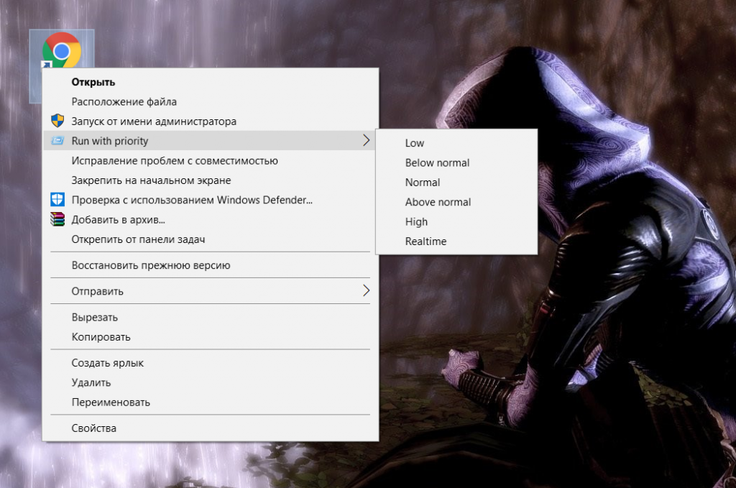Expand the Run with priority submenu arrow
Screen dimensions: 736x488
(x=366, y=141)
